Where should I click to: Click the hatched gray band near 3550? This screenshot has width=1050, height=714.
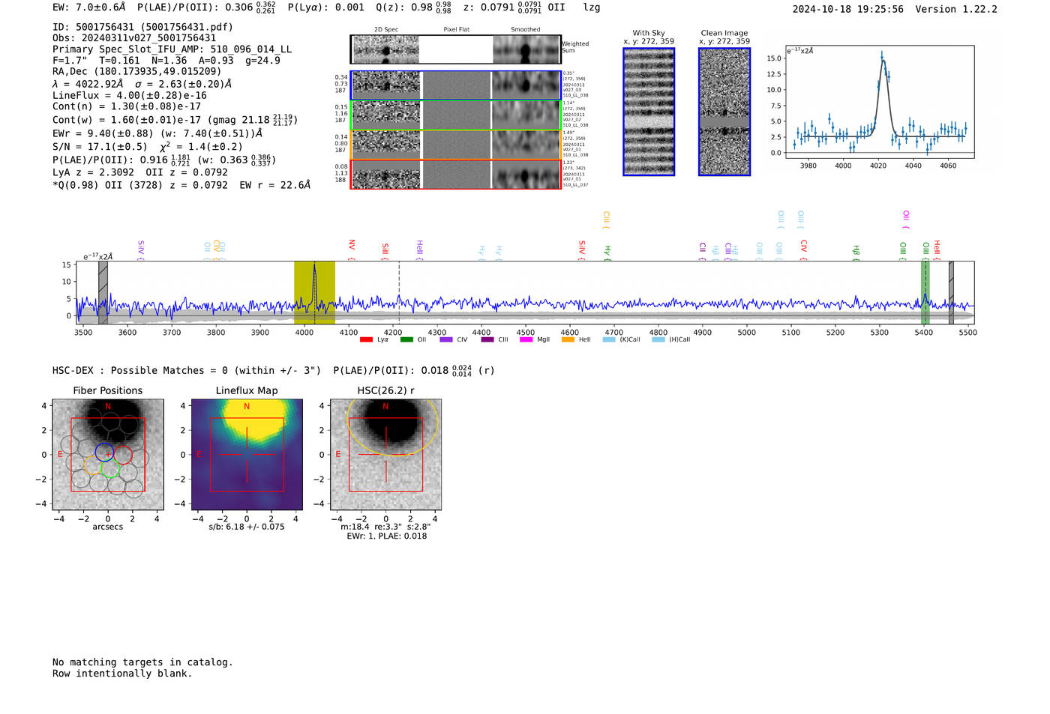click(x=103, y=293)
